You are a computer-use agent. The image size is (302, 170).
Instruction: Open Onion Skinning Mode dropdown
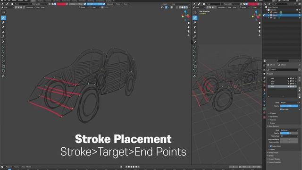point(289,130)
